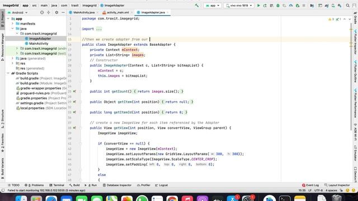The image size is (358, 201).
Task: Open the TODO tool window
Action: pyautogui.click(x=13, y=185)
